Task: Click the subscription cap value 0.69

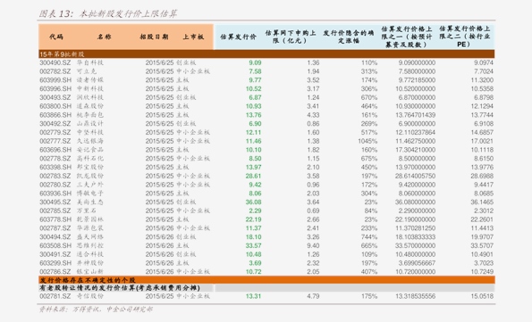Action: tap(313, 211)
